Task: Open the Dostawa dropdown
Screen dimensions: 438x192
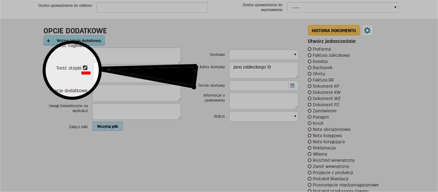Action: 263,55
